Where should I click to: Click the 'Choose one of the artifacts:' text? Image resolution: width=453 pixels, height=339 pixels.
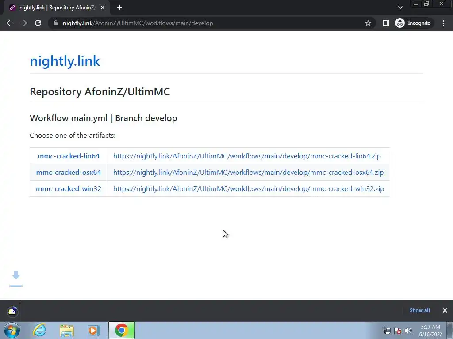click(73, 135)
